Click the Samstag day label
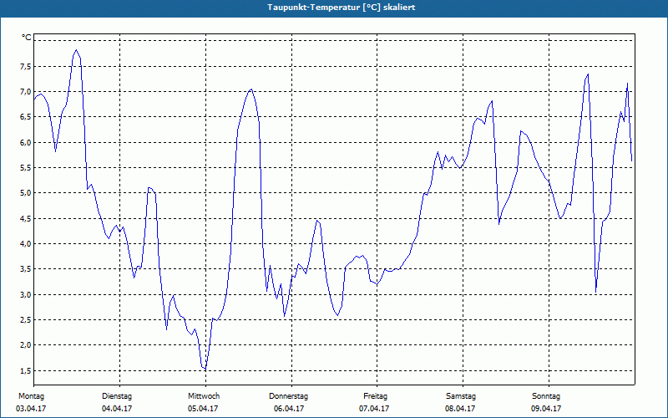The image size is (668, 418). (461, 396)
